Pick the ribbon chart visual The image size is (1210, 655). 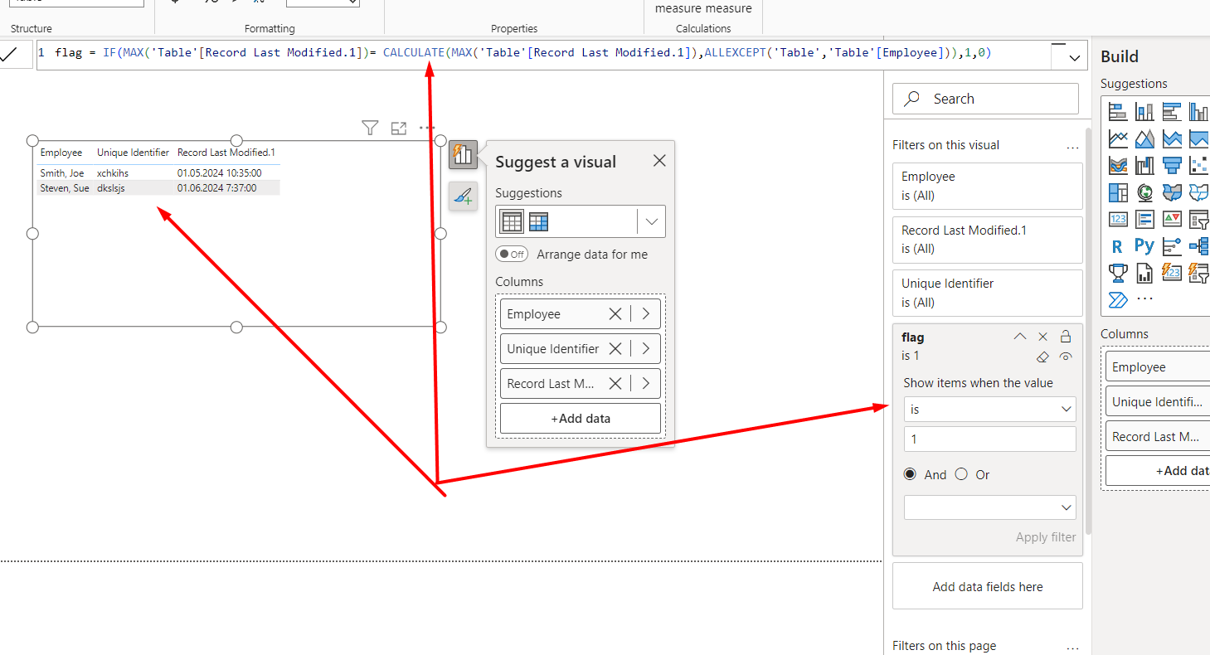(1118, 166)
